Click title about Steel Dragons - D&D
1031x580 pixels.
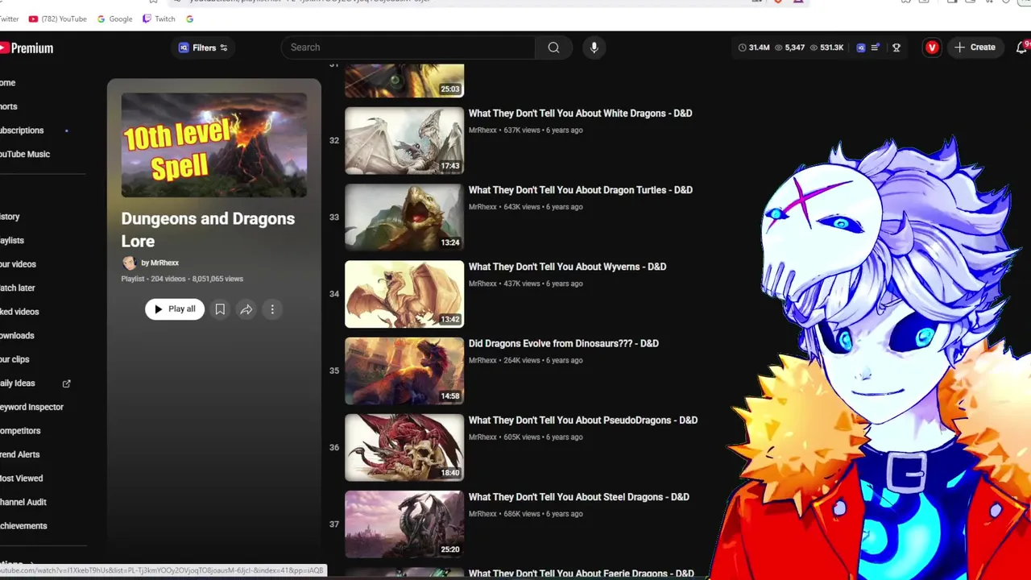tap(579, 497)
